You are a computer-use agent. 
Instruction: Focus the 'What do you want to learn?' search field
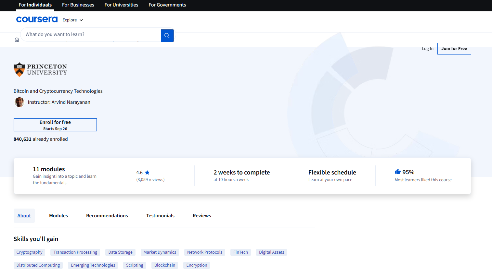coord(91,34)
